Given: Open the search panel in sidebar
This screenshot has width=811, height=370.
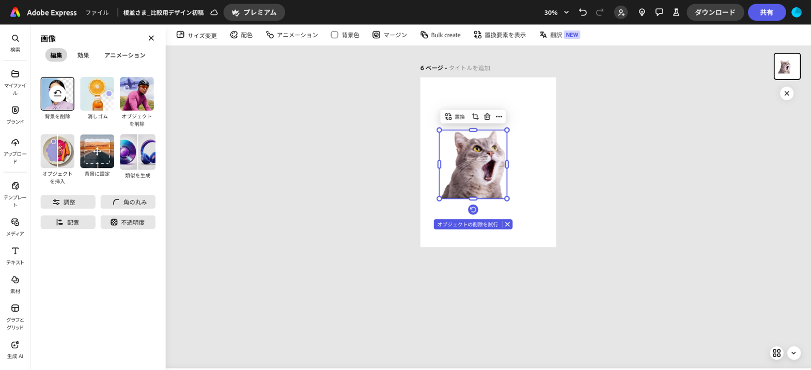Looking at the screenshot, I should pyautogui.click(x=15, y=43).
